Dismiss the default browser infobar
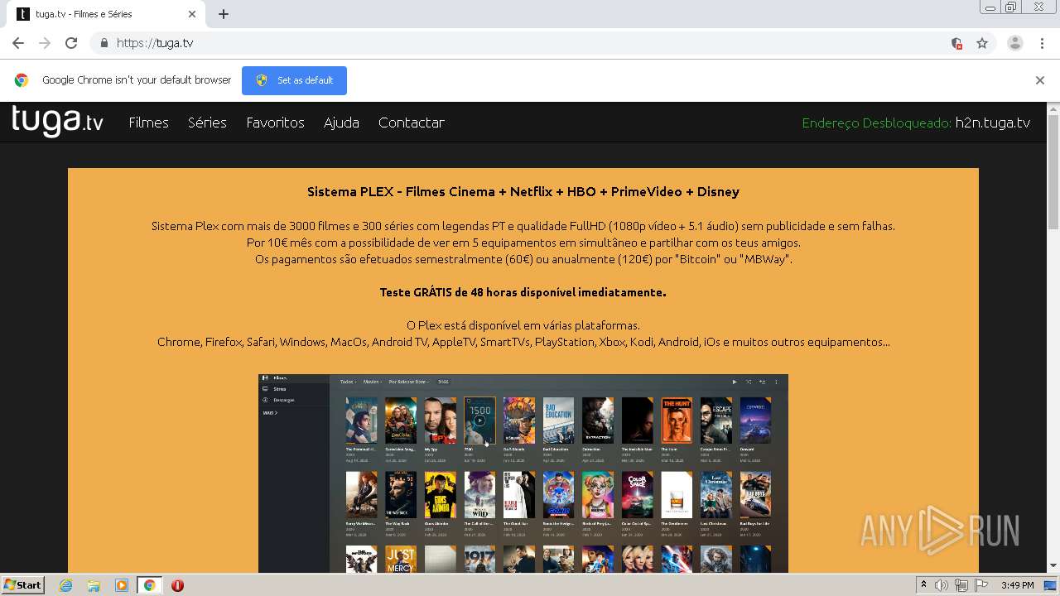 (1040, 80)
